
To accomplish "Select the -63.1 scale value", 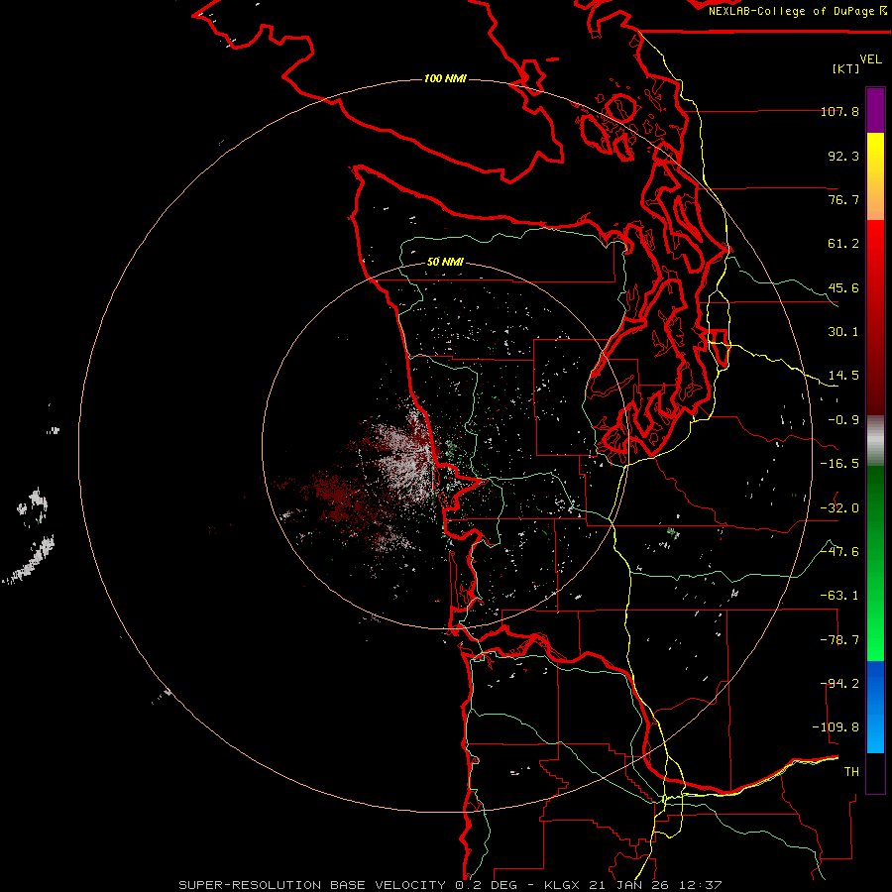I will pyautogui.click(x=839, y=596).
